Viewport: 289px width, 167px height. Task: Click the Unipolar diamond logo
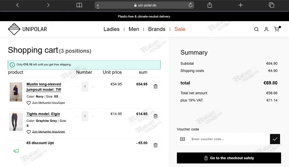pos(14,29)
